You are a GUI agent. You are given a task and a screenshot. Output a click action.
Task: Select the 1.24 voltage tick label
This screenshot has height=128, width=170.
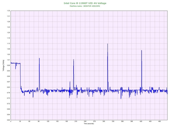pos(8,27)
